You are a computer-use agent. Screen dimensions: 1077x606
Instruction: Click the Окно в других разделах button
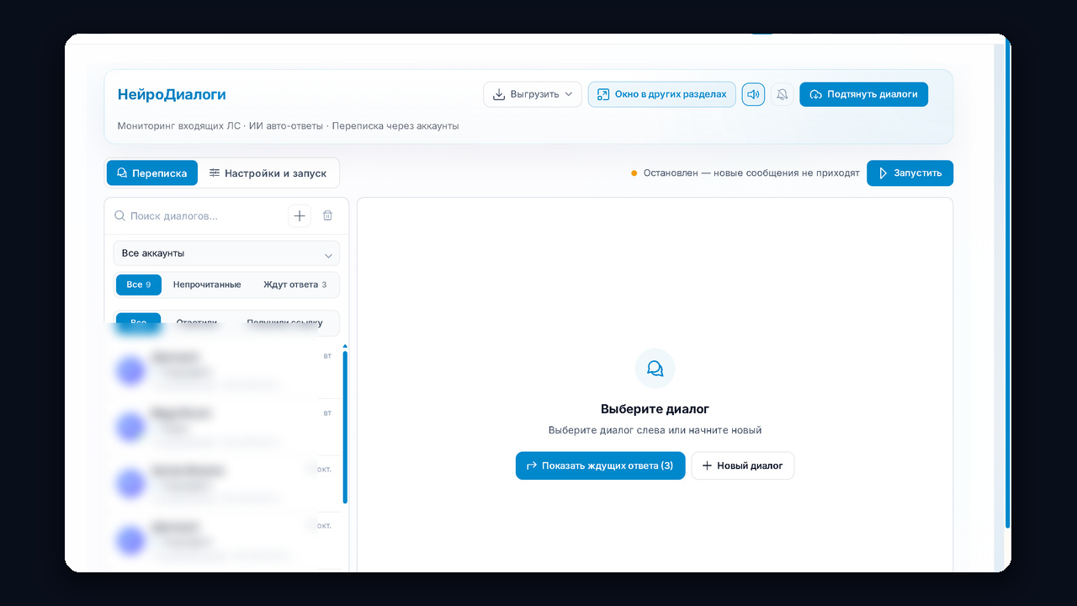[x=662, y=94]
